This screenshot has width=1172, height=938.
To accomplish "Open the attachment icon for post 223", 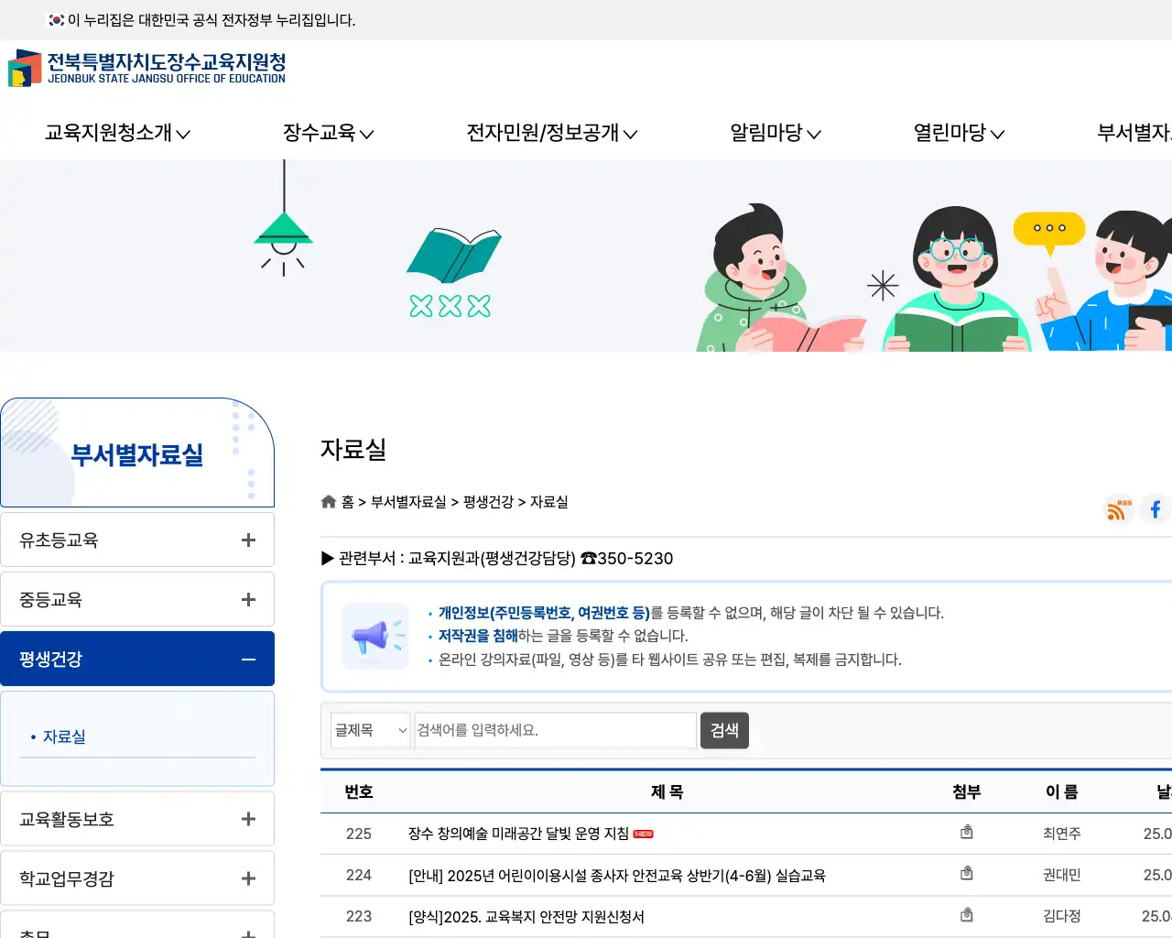I will (x=966, y=915).
